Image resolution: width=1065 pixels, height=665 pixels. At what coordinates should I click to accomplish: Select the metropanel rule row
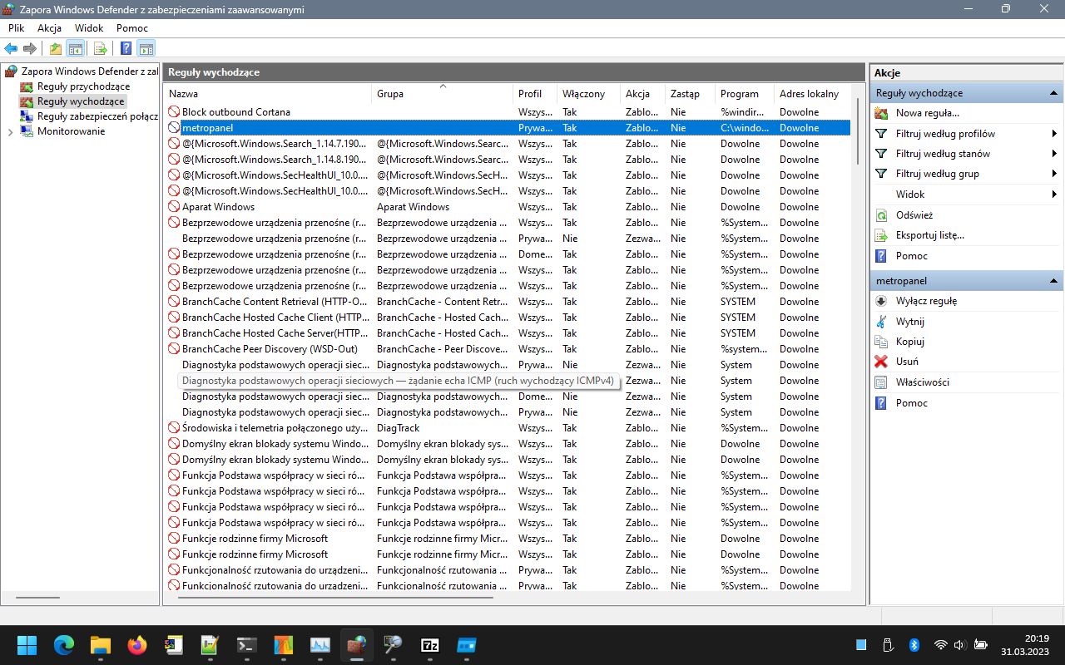click(508, 128)
